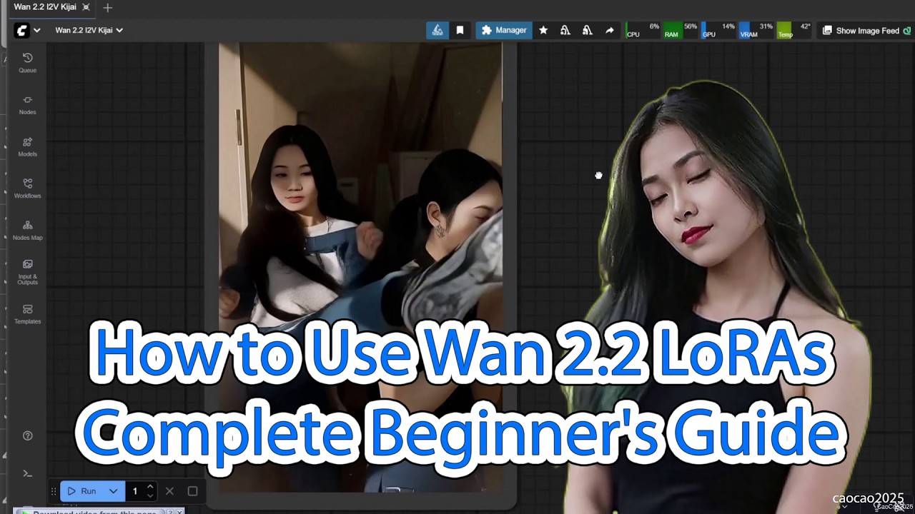
Task: Open the Models sidebar panel
Action: tap(27, 147)
